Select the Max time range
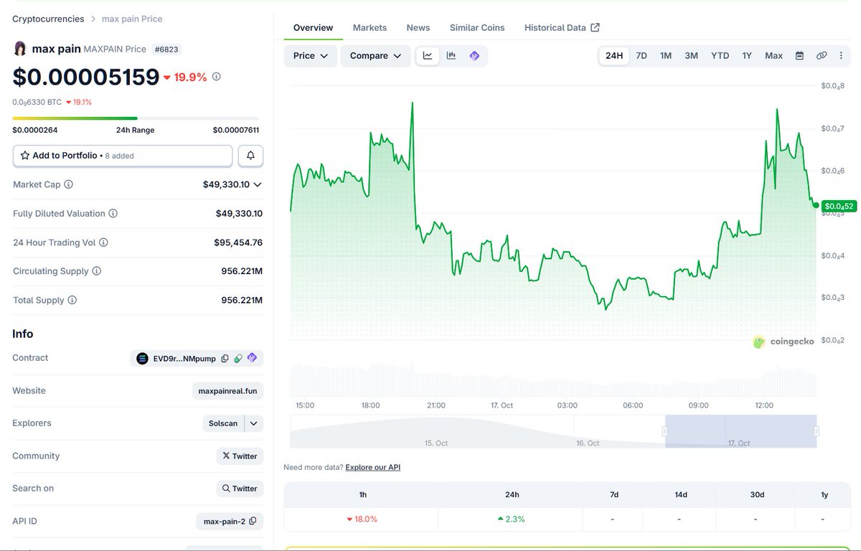Viewport: 861px width, 551px height. pyautogui.click(x=773, y=56)
